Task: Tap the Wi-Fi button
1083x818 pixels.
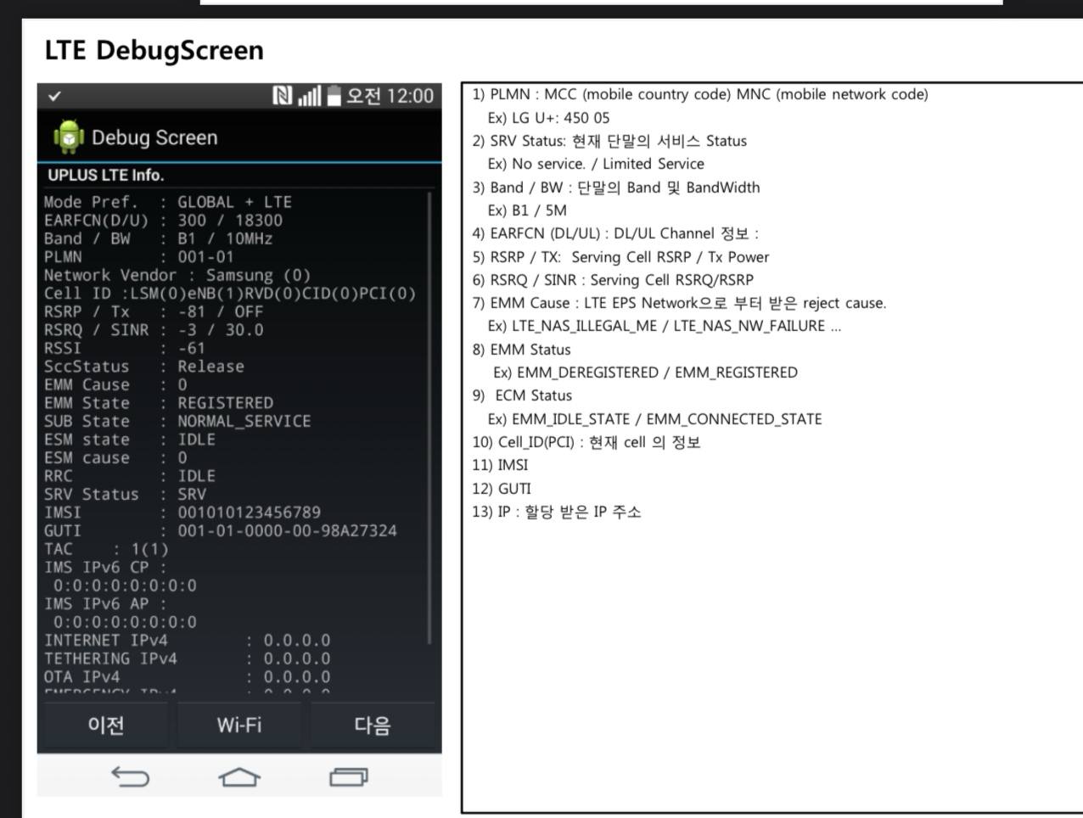Action: 239,725
